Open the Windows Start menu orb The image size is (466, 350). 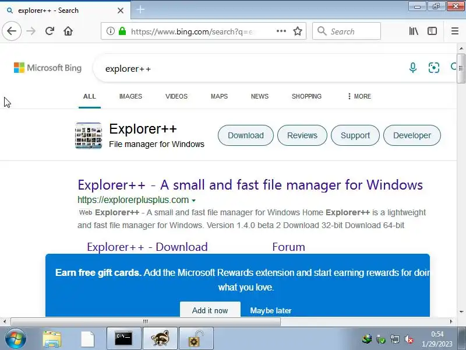coord(15,339)
